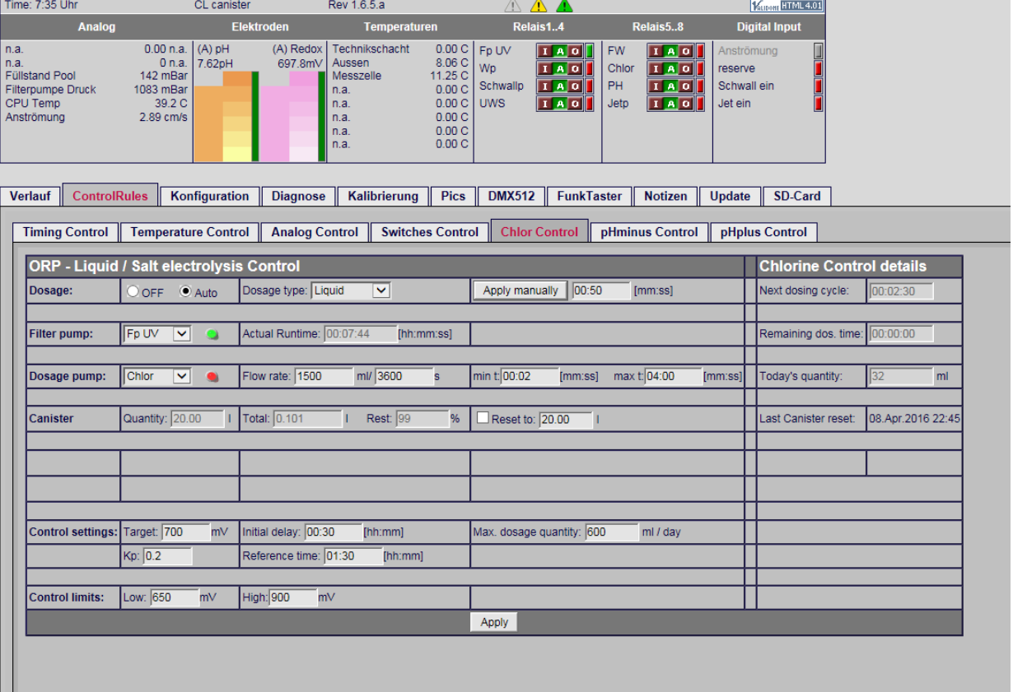Set Fp UV relay to A (auto)

(x=560, y=51)
